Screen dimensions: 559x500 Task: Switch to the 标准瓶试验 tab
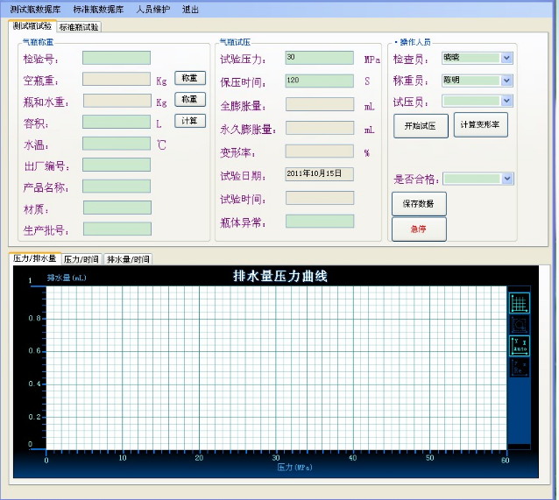pos(79,27)
